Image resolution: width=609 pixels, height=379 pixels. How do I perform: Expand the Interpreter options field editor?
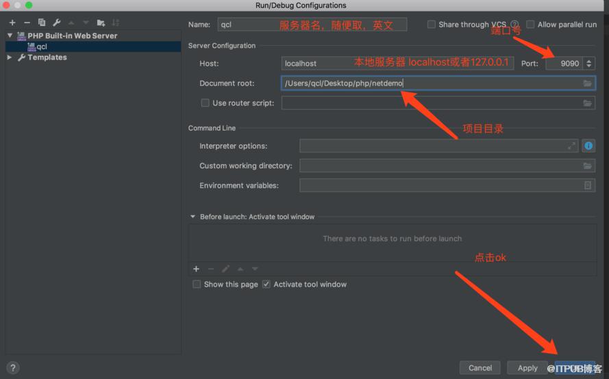[571, 146]
